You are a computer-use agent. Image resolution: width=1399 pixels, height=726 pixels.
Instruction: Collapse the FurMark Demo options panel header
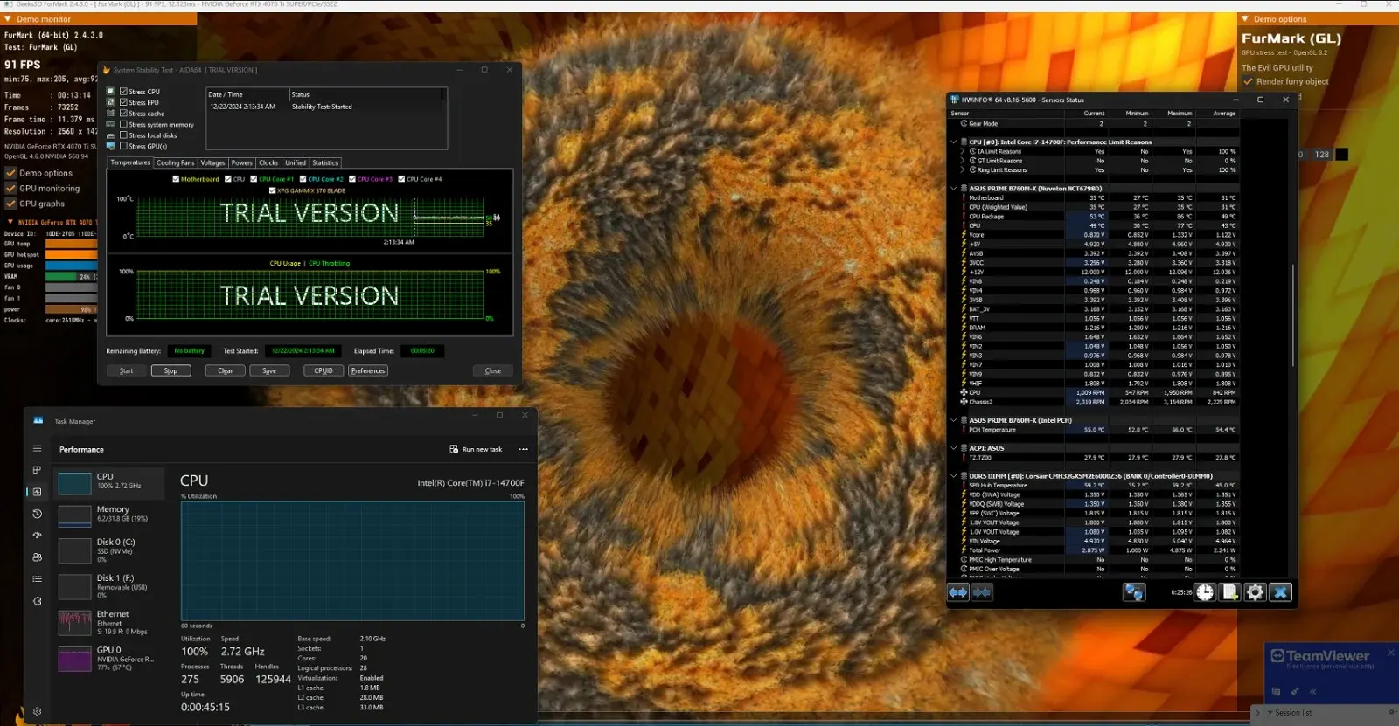tap(1245, 18)
